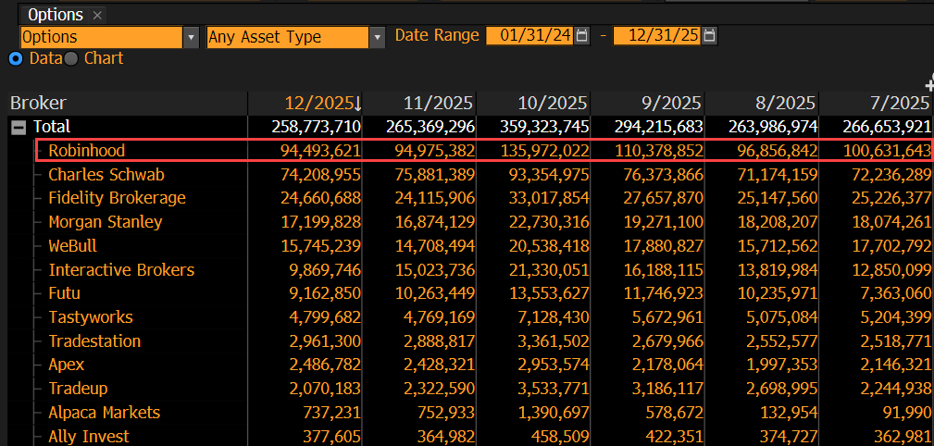934x446 pixels.
Task: Close the Options tab with the x
Action: point(98,15)
